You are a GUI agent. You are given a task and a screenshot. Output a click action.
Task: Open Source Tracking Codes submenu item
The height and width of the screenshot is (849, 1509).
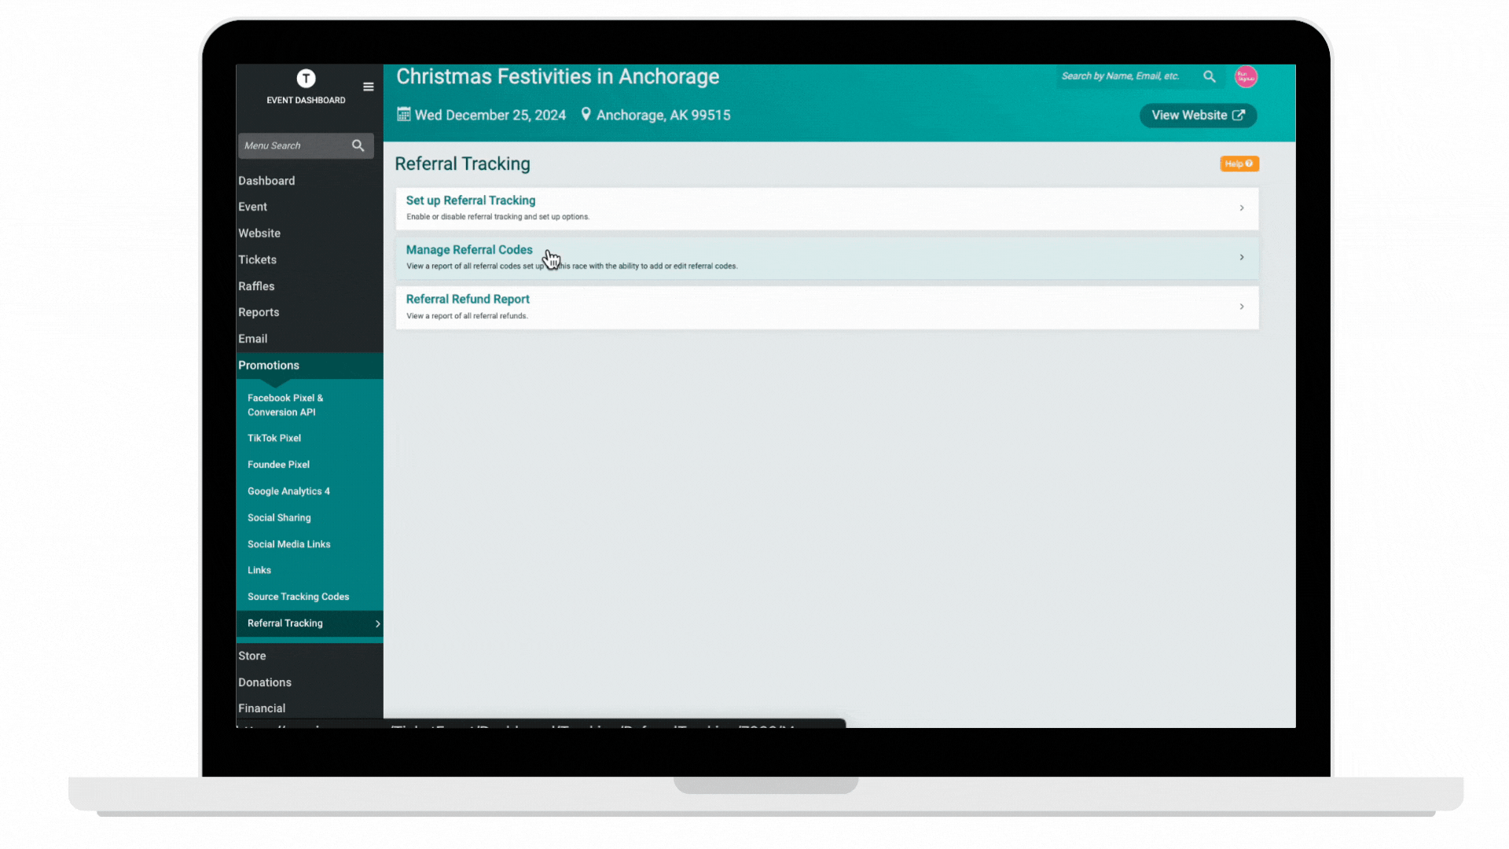pyautogui.click(x=298, y=597)
